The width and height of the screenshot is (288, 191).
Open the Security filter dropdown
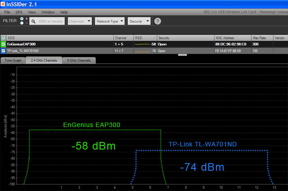(139, 21)
